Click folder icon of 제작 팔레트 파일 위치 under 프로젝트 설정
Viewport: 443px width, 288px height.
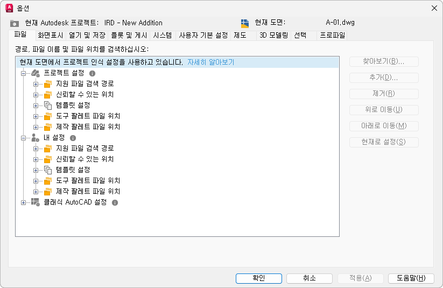48,127
